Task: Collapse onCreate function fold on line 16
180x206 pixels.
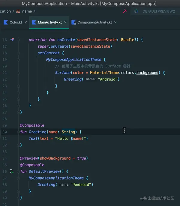Action: (18, 40)
